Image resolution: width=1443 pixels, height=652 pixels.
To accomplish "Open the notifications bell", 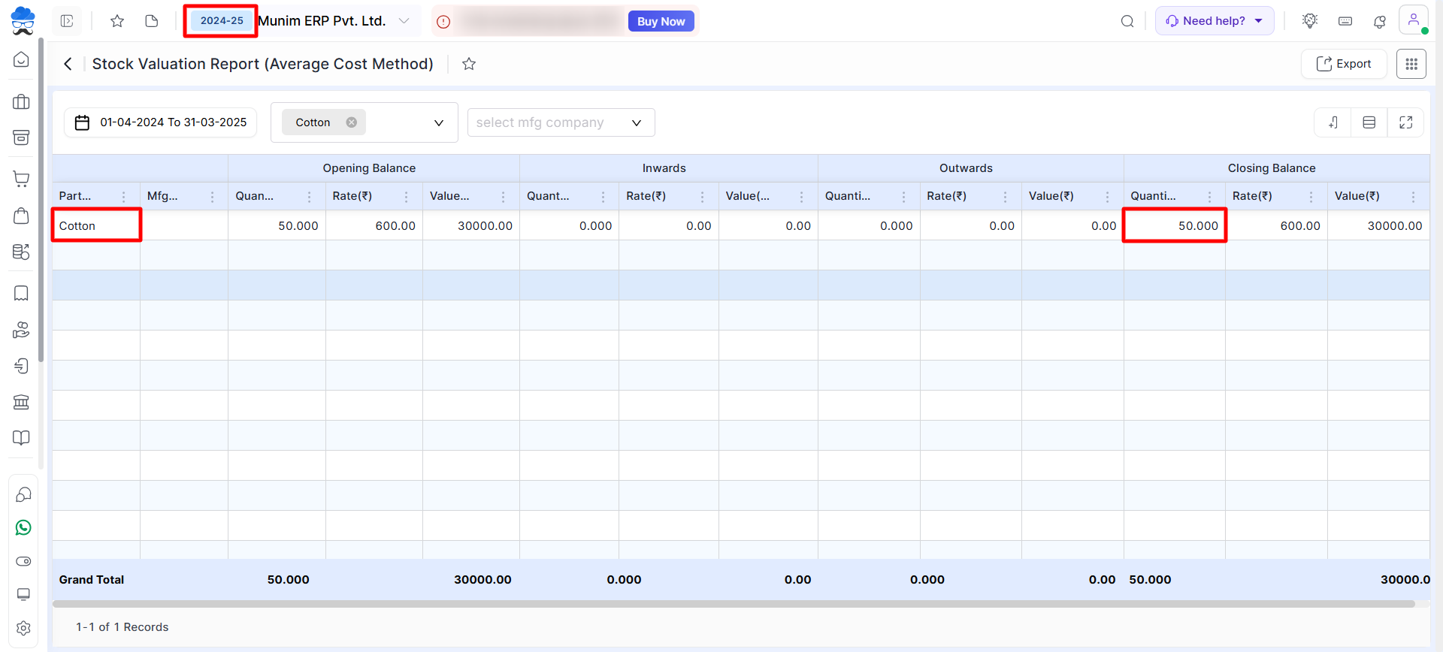I will pos(1379,22).
